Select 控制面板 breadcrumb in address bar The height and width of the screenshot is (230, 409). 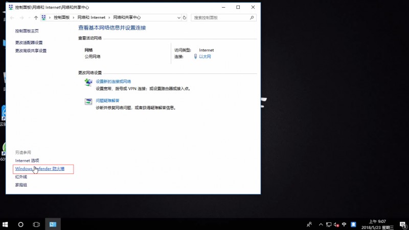tap(61, 17)
